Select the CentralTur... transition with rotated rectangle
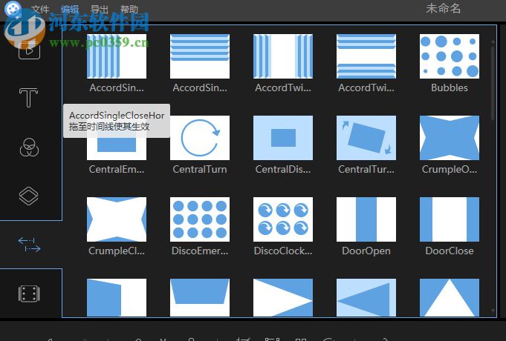This screenshot has width=506, height=341. click(x=366, y=138)
